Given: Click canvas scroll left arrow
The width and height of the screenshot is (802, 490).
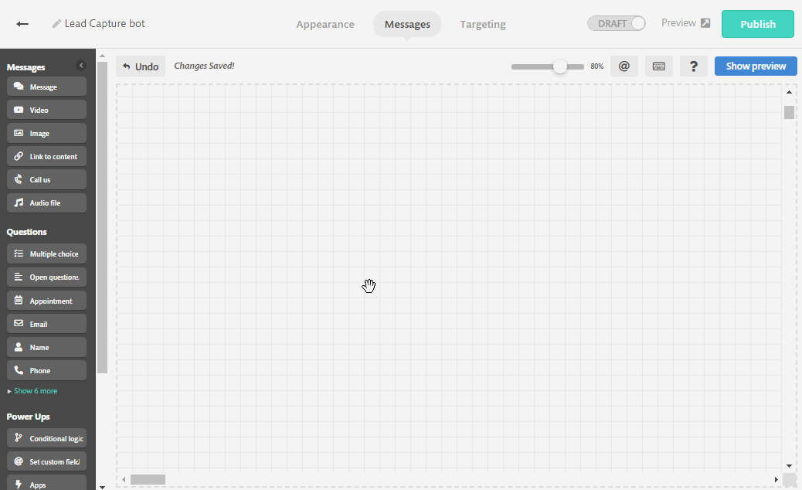Looking at the screenshot, I should pyautogui.click(x=124, y=479).
